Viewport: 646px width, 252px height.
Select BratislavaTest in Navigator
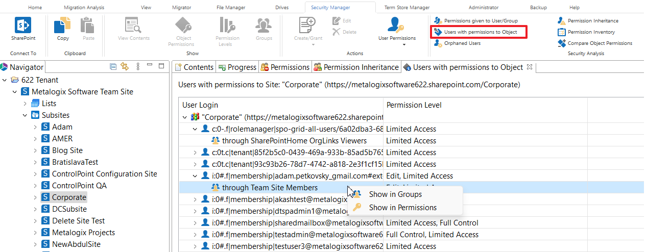tap(75, 162)
